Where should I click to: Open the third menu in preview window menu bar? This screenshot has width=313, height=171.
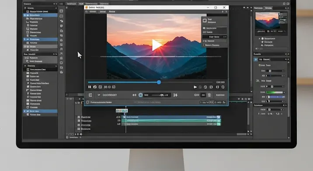pos(112,11)
